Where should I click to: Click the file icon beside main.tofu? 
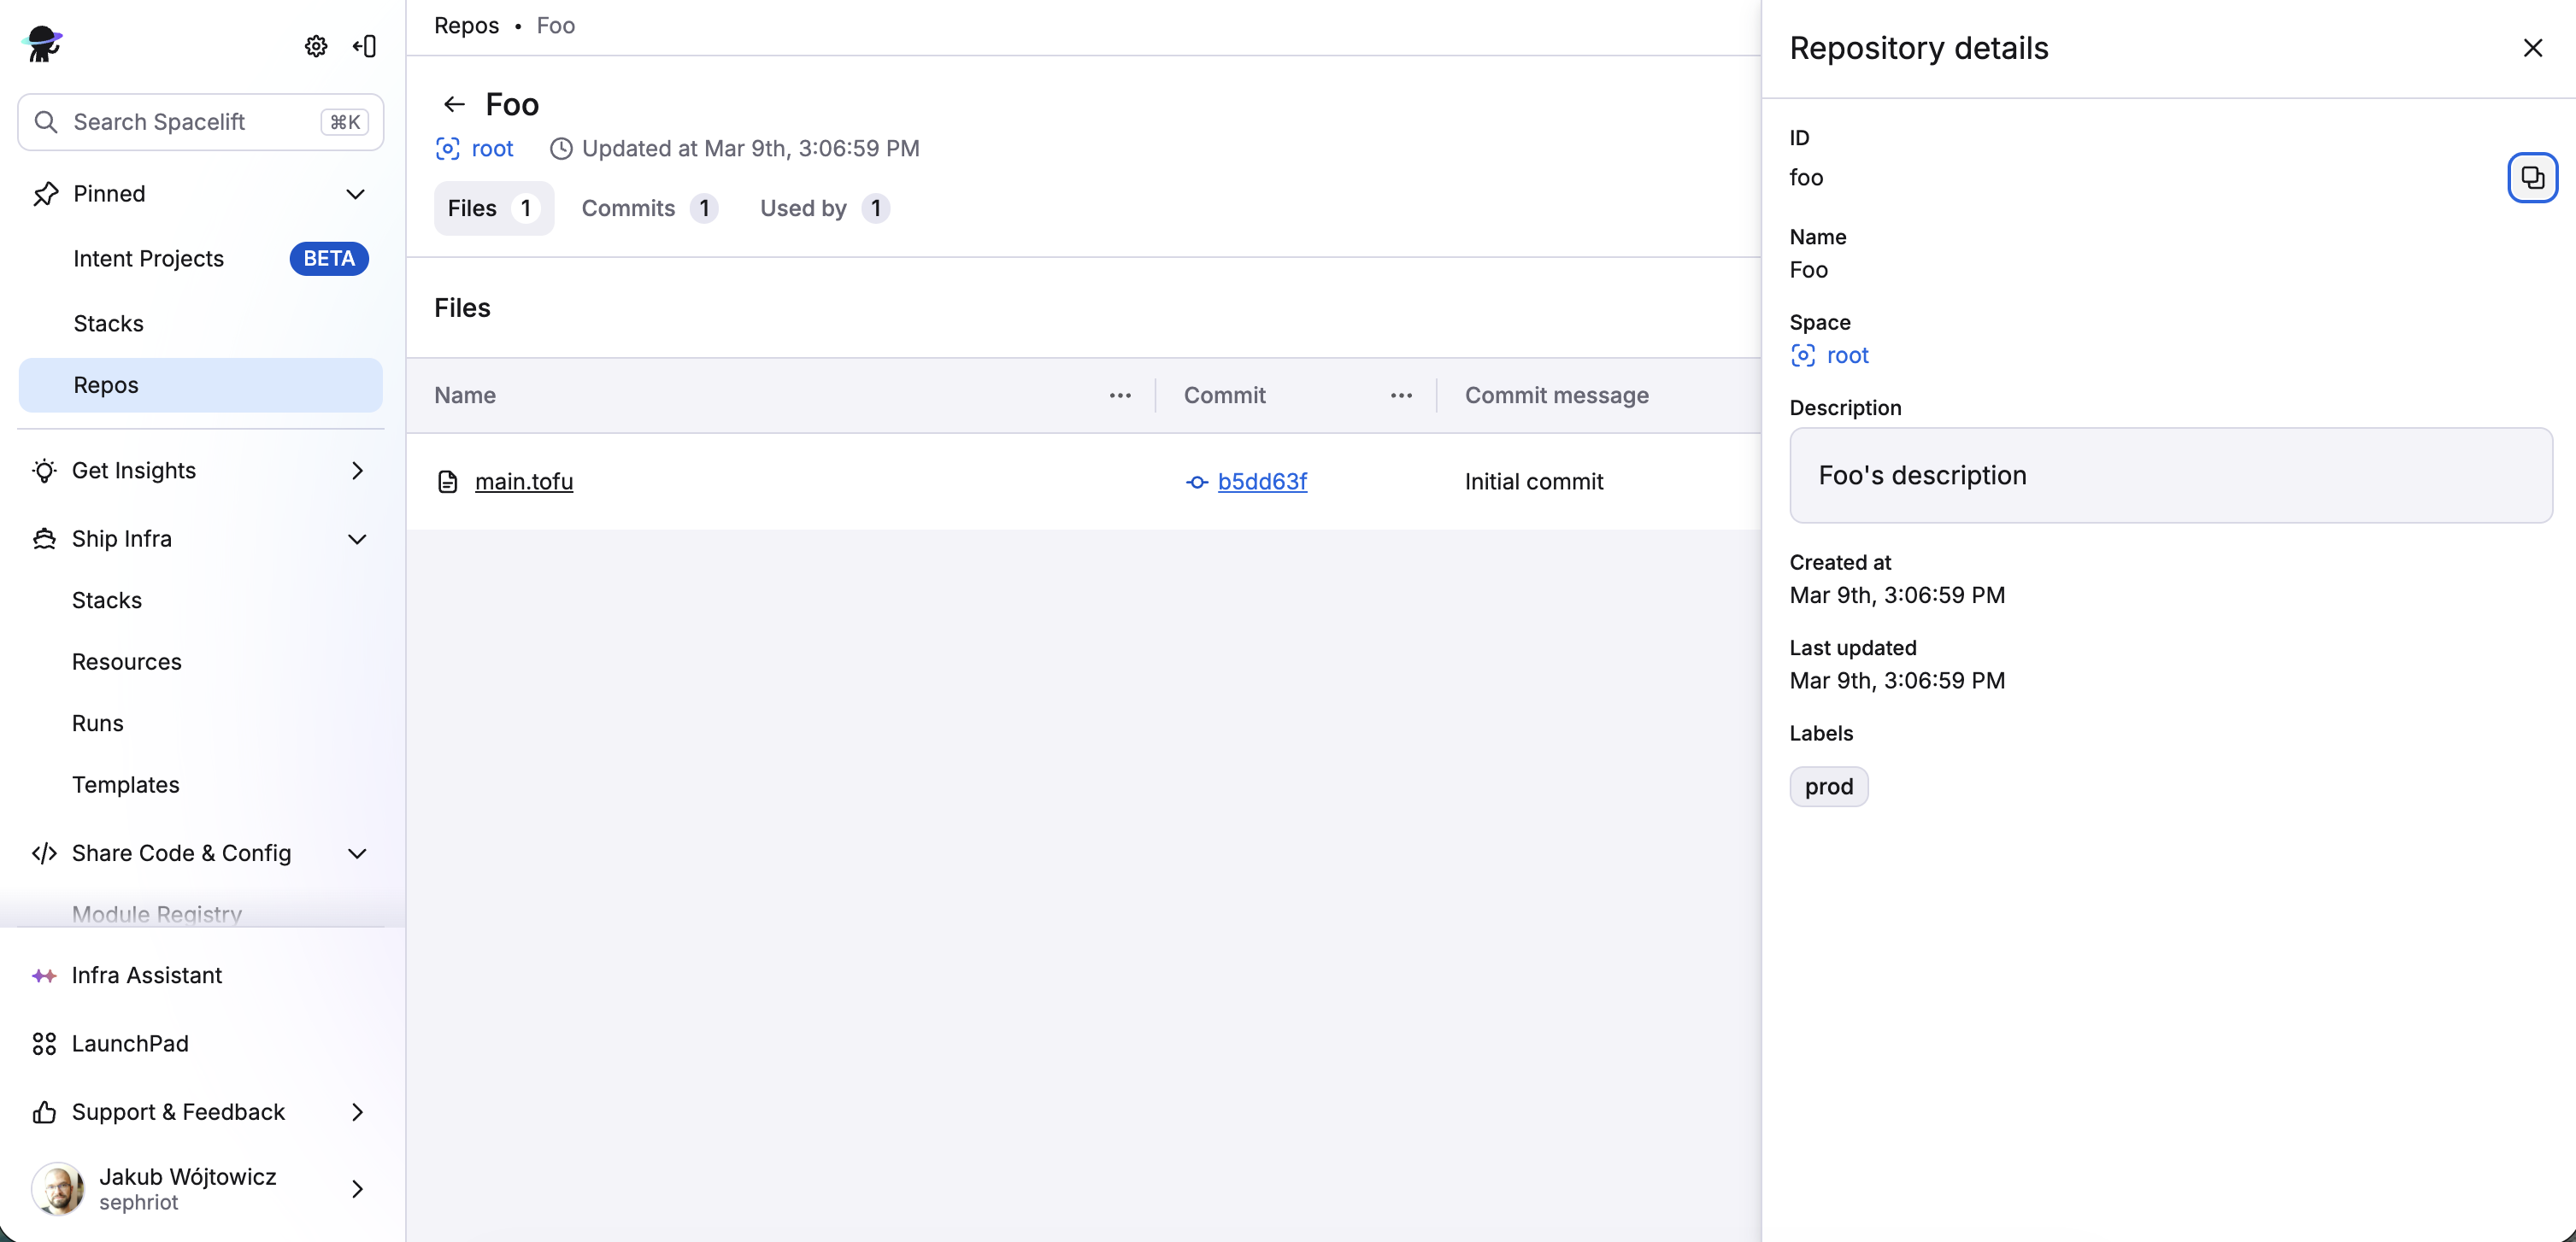[x=447, y=482]
